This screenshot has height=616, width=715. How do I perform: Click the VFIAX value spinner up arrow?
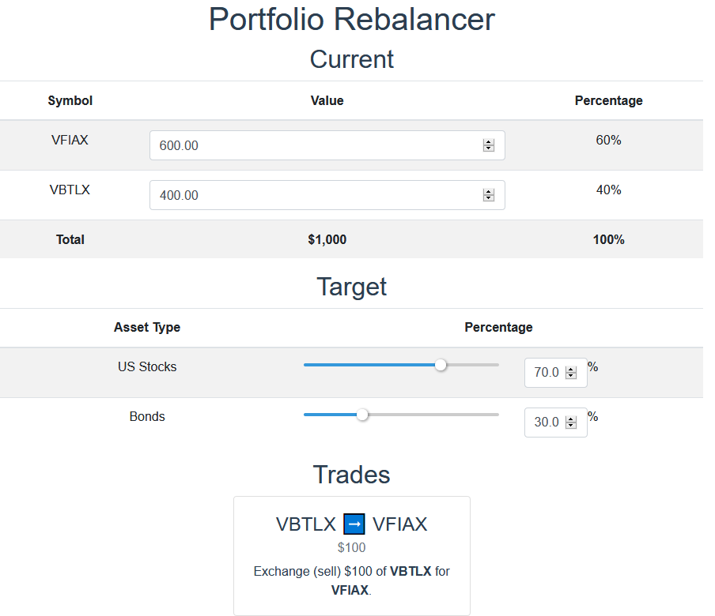tap(488, 142)
